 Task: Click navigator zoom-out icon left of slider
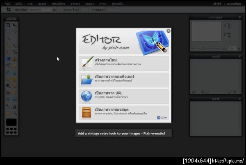click(193, 49)
